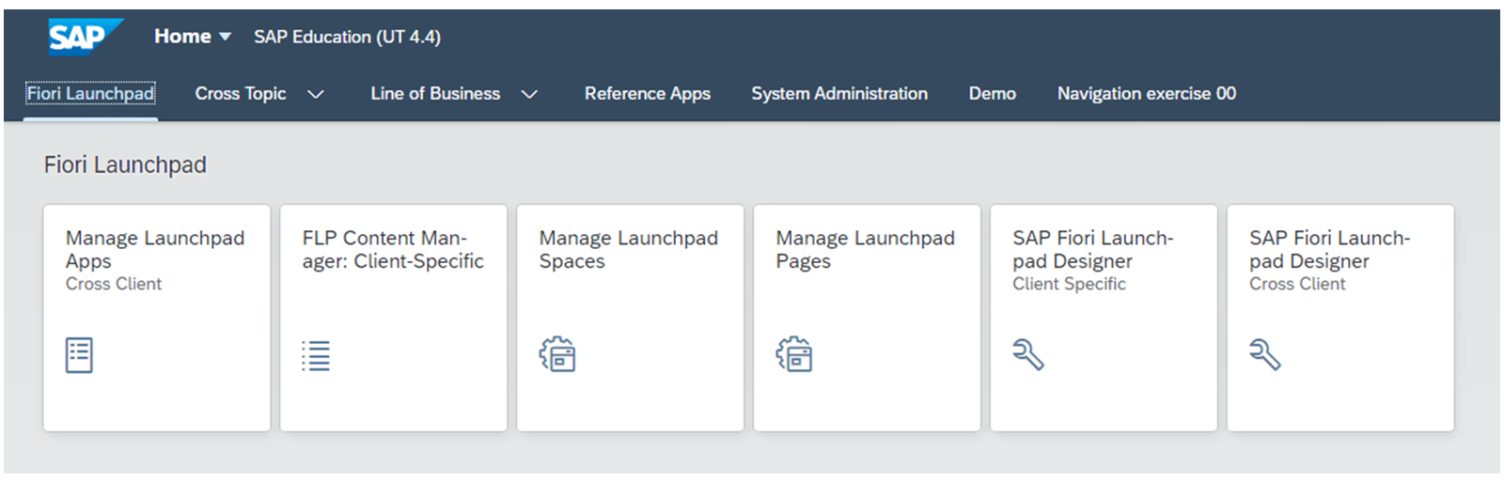Open FLP Content Manager: Client-Specific tile title
The width and height of the screenshot is (1504, 483).
click(x=393, y=249)
